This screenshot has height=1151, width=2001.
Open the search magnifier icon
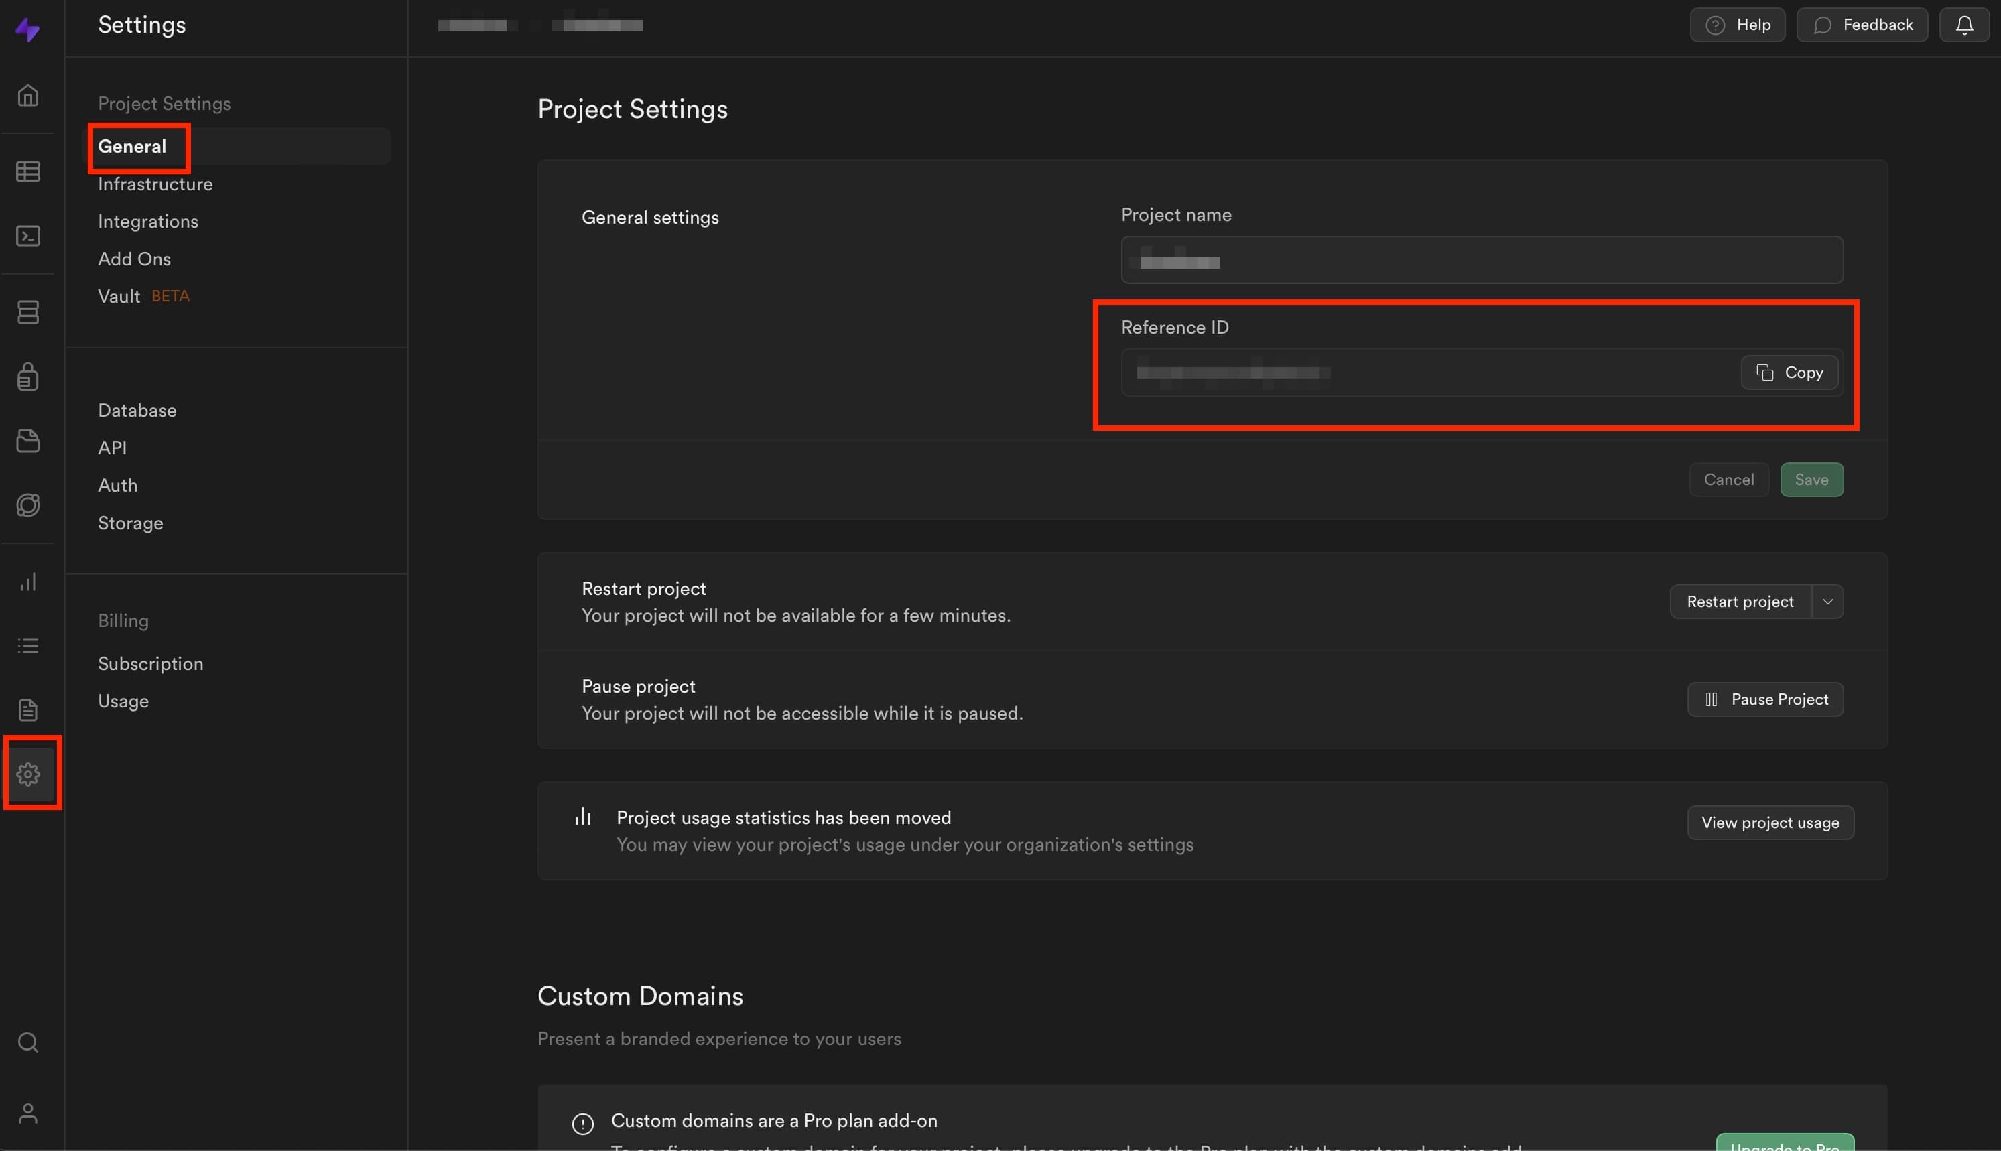point(28,1042)
